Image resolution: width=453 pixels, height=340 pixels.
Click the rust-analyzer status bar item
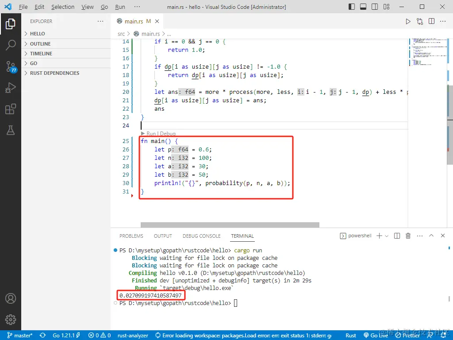(x=133, y=336)
